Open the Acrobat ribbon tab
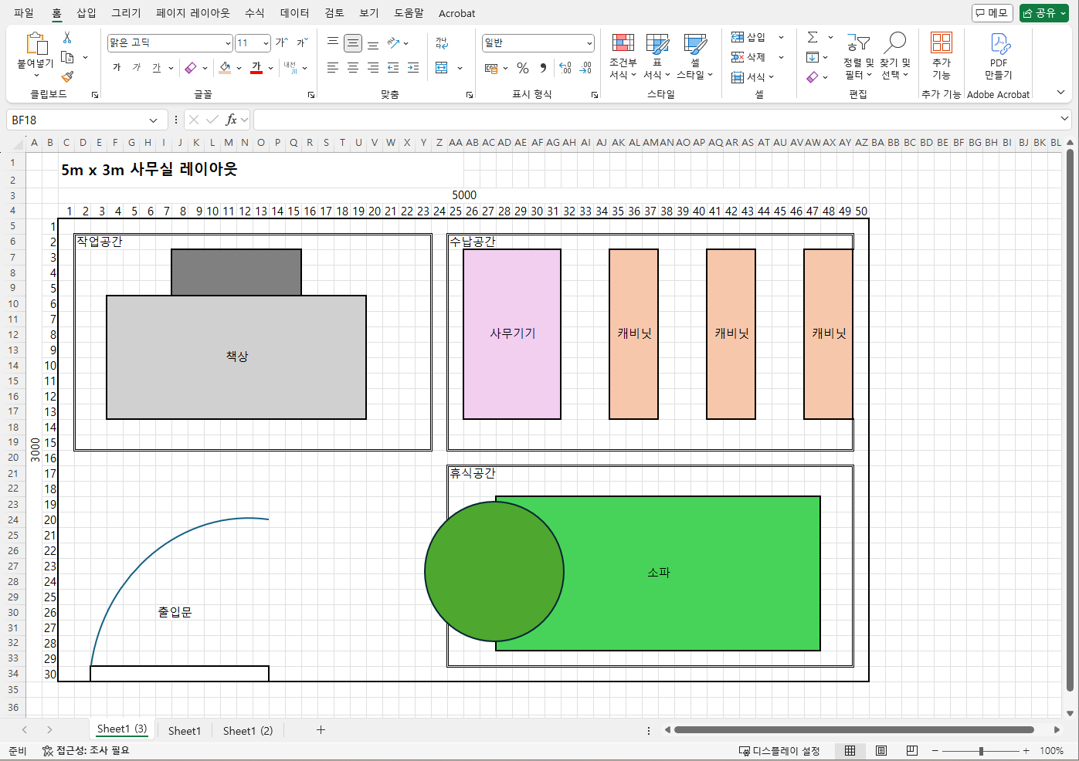Viewport: 1079px width, 761px height. click(457, 13)
